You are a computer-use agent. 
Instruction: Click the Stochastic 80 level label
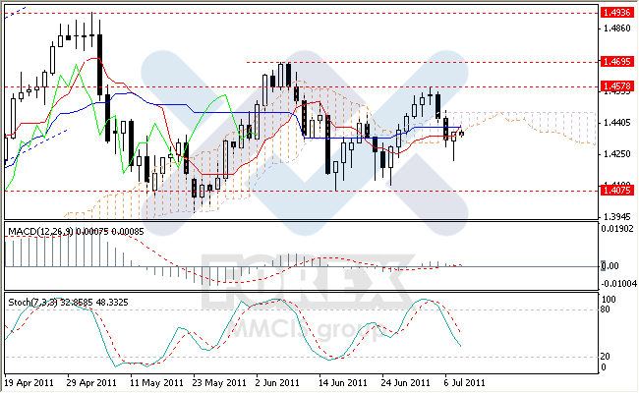click(x=606, y=309)
